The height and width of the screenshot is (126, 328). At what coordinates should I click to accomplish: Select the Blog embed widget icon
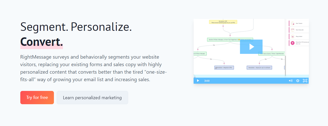tap(292, 36)
